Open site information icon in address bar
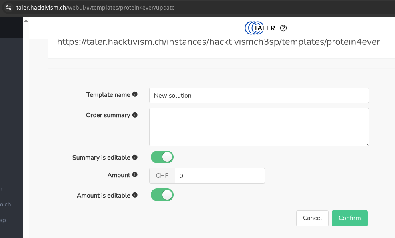This screenshot has width=395, height=238. point(8,8)
